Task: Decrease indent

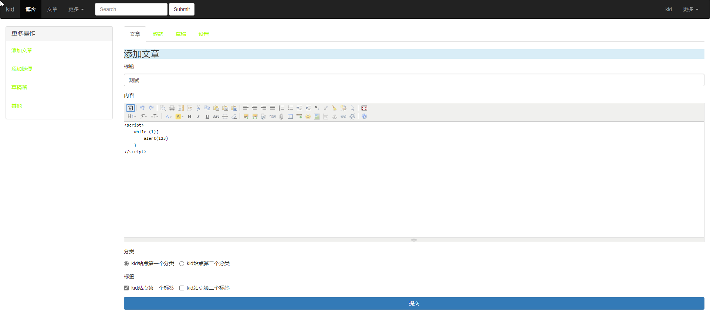Action: (x=308, y=108)
